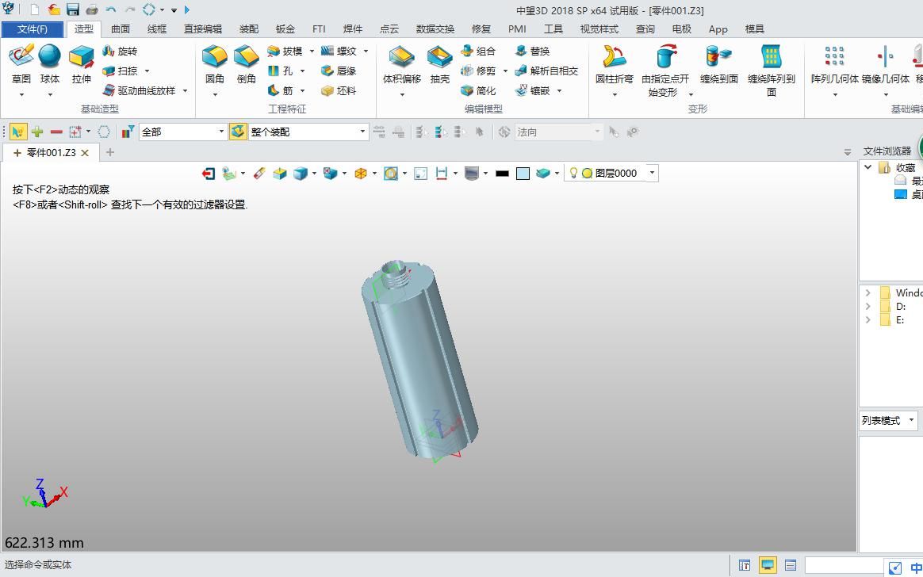Select the 拉伸 (Extrude) tool
Viewport: 923px width, 577px height.
click(82, 63)
